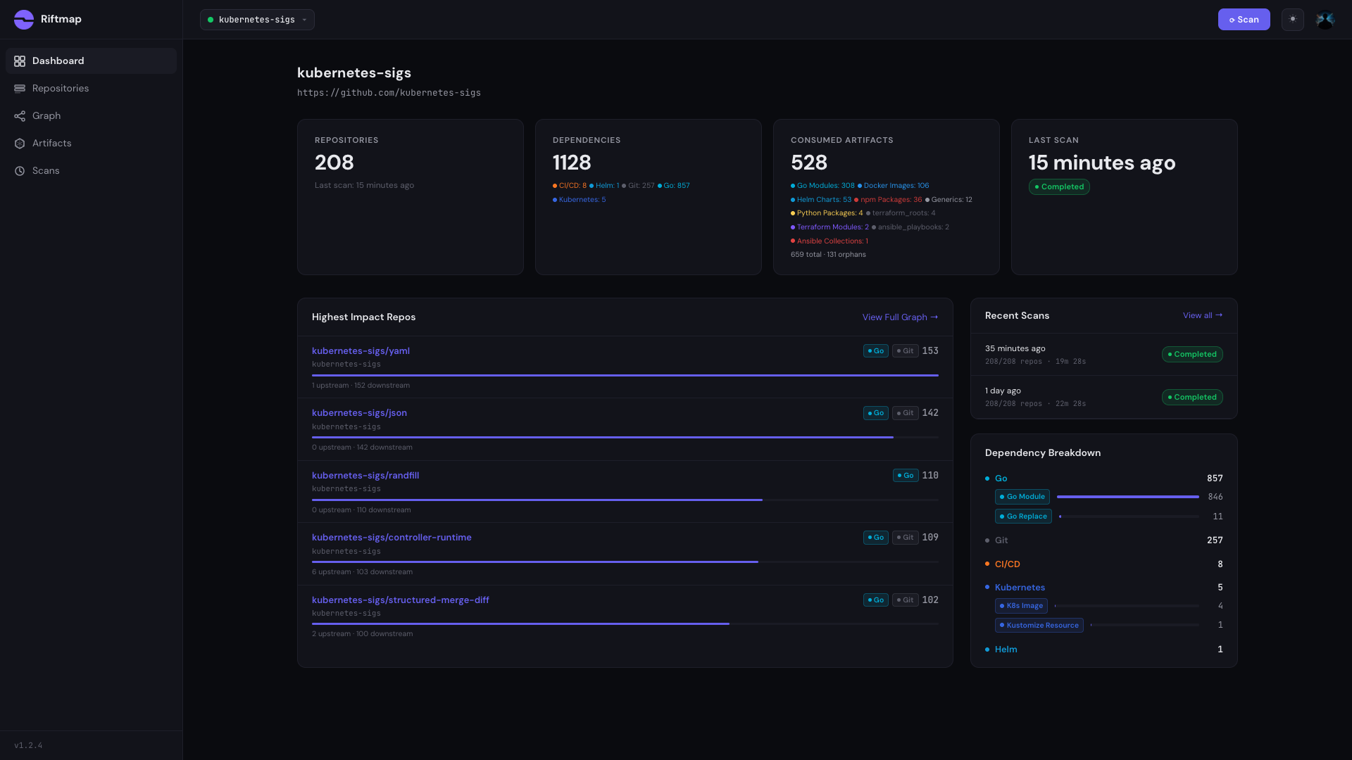The image size is (1352, 760).
Task: Open the Scans page
Action: tap(91, 171)
